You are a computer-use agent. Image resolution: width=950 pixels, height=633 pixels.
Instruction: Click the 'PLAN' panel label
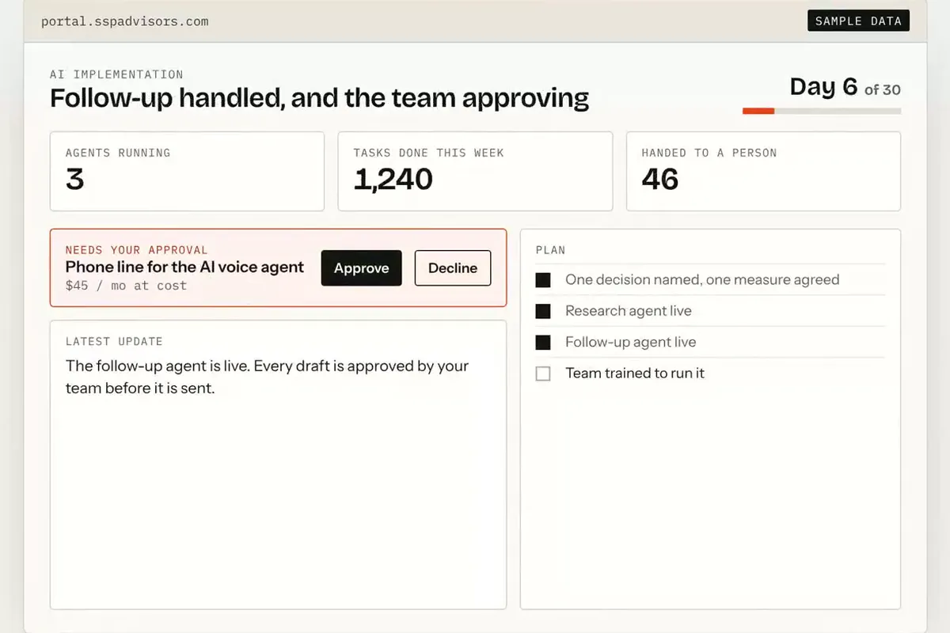tap(551, 250)
